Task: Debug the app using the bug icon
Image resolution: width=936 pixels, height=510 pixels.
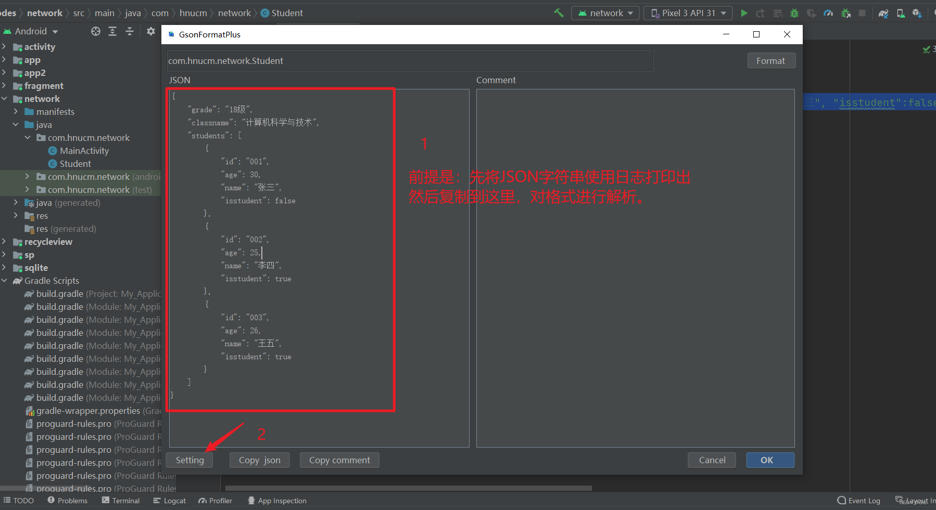Action: tap(794, 13)
